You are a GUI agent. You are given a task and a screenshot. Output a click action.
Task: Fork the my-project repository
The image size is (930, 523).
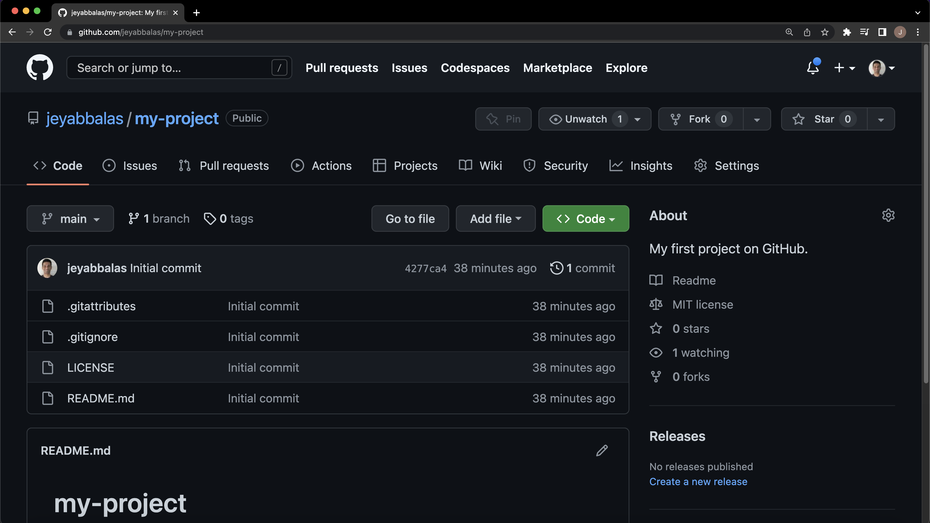(x=701, y=119)
